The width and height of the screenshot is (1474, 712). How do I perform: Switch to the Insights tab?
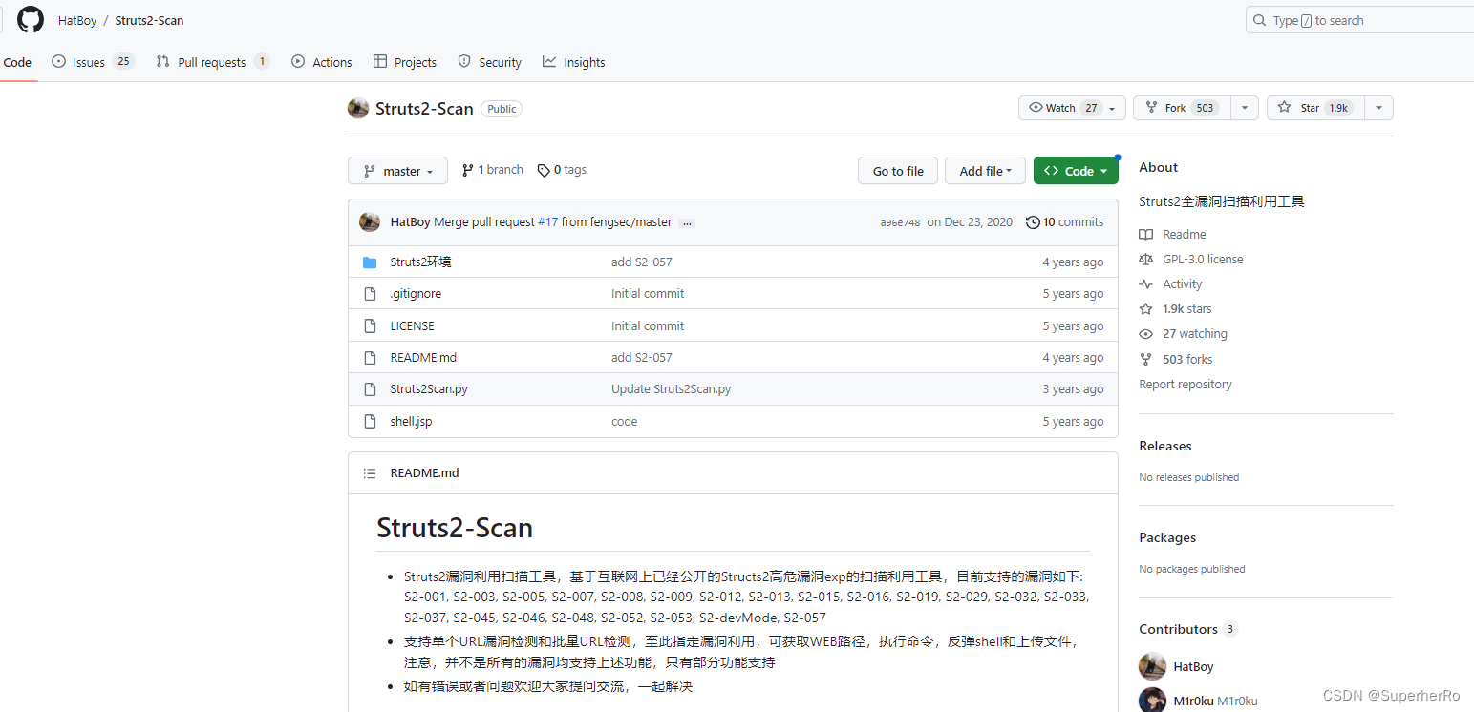(574, 62)
